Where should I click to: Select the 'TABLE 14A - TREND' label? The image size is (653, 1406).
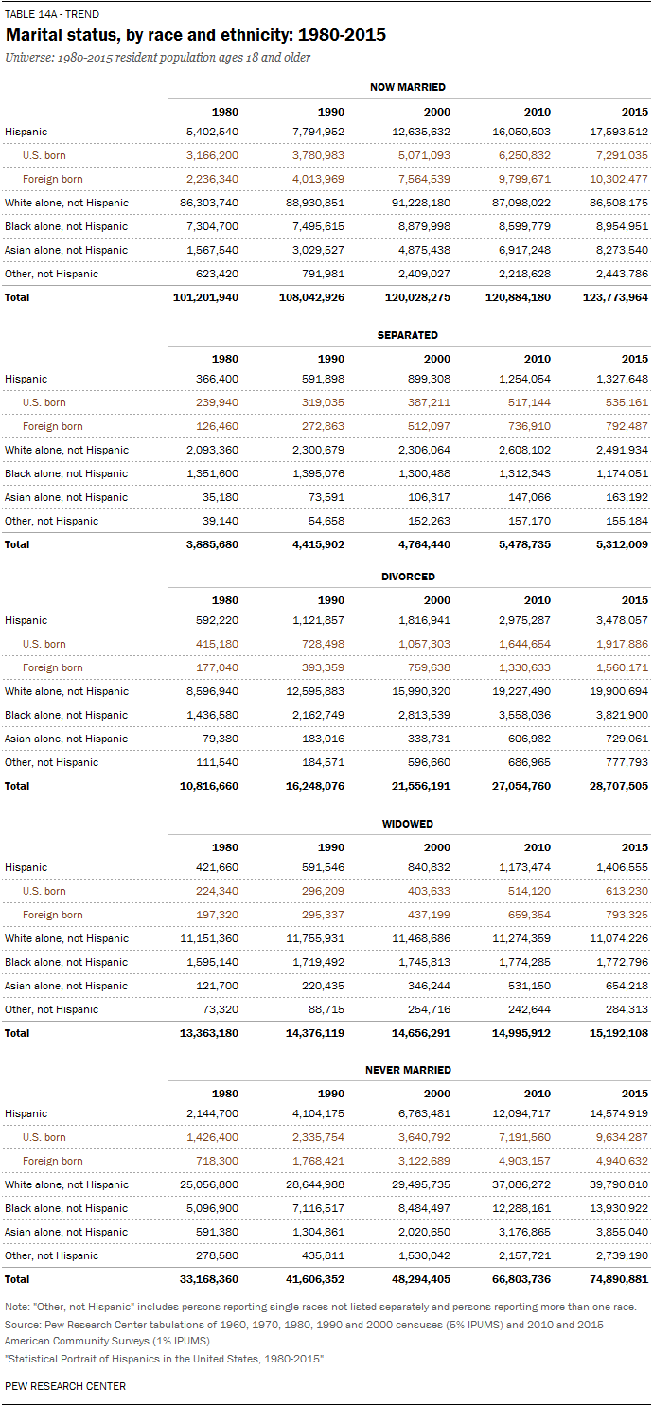click(x=52, y=14)
